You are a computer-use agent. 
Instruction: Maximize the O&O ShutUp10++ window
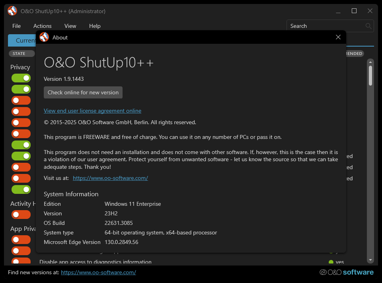tap(354, 11)
